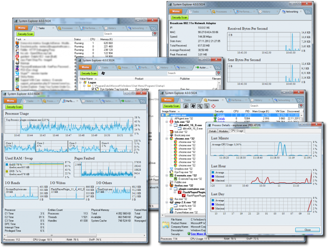
Task: Click the Windows logo icon in Autoruns toolbar
Action: pos(103,73)
